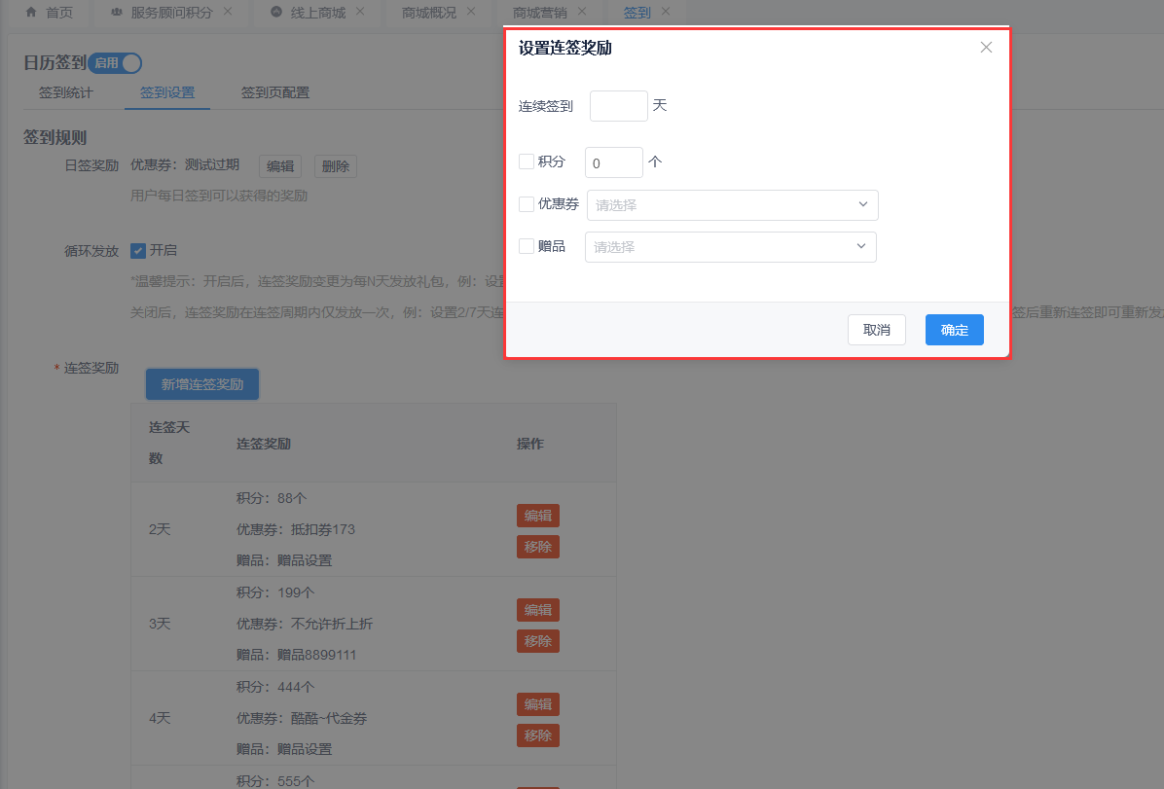Close the 商城营销 tab
This screenshot has width=1164, height=789.
click(x=582, y=12)
